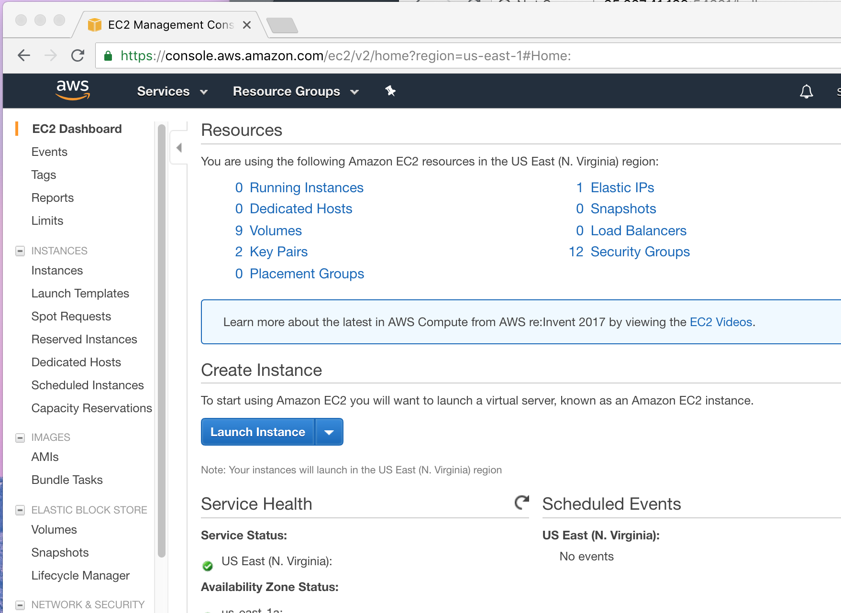
Task: Open the Launch Instance dropdown arrow
Action: tap(329, 432)
